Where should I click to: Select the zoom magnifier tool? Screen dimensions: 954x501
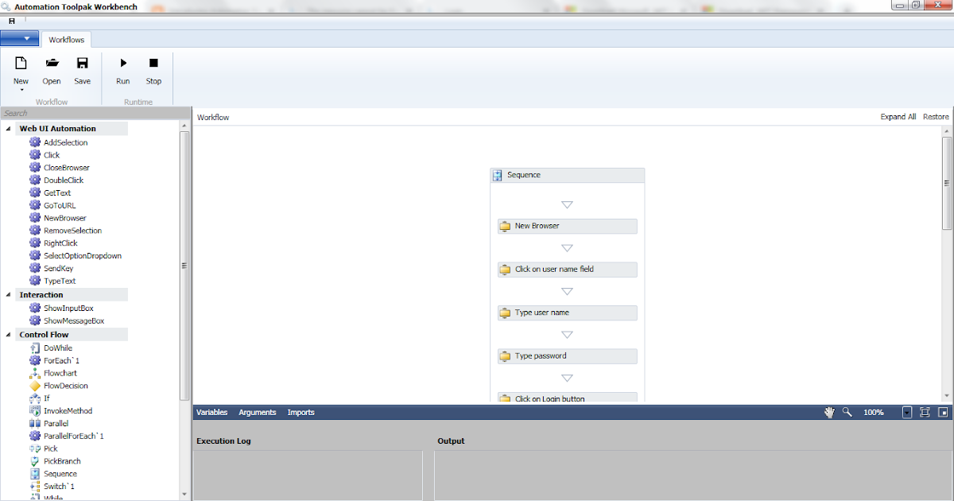click(x=847, y=412)
